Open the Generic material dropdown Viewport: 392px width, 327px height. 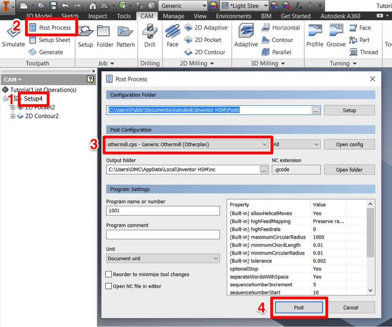click(183, 6)
